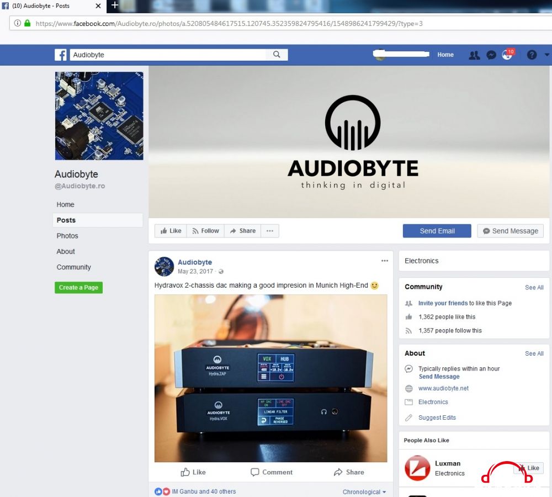This screenshot has width=552, height=497.
Task: Open Photos in the page sidebar
Action: point(67,236)
